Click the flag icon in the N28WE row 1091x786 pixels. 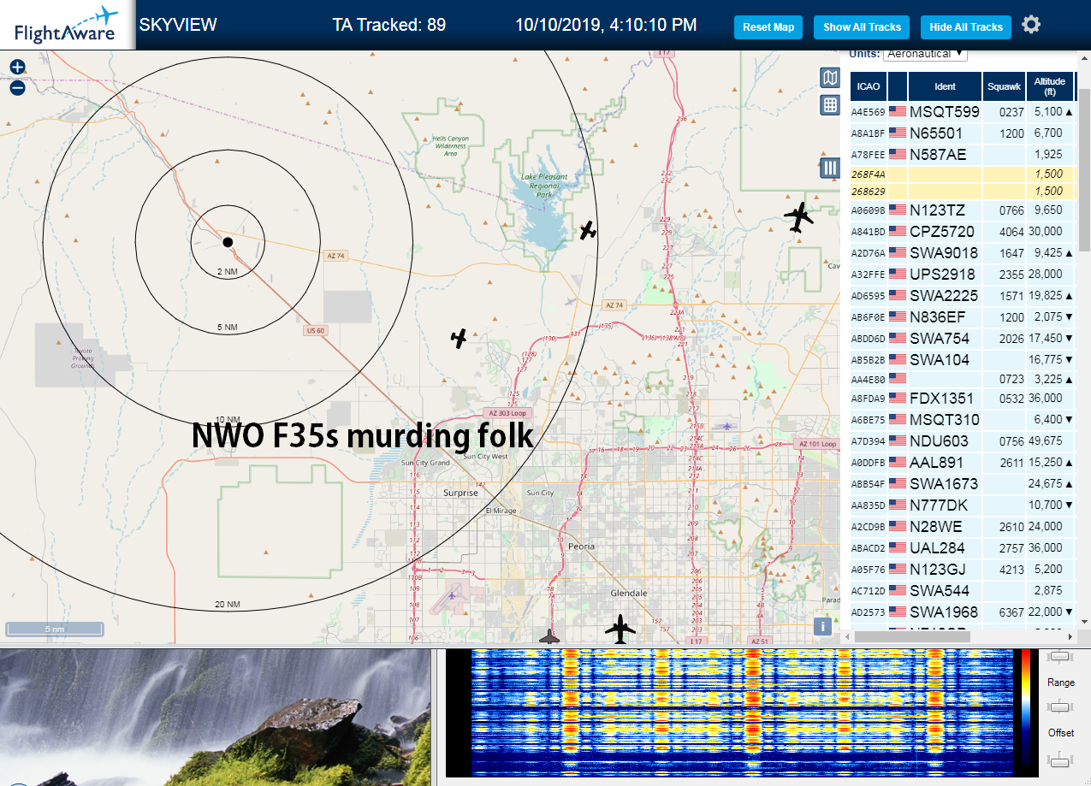pos(898,526)
